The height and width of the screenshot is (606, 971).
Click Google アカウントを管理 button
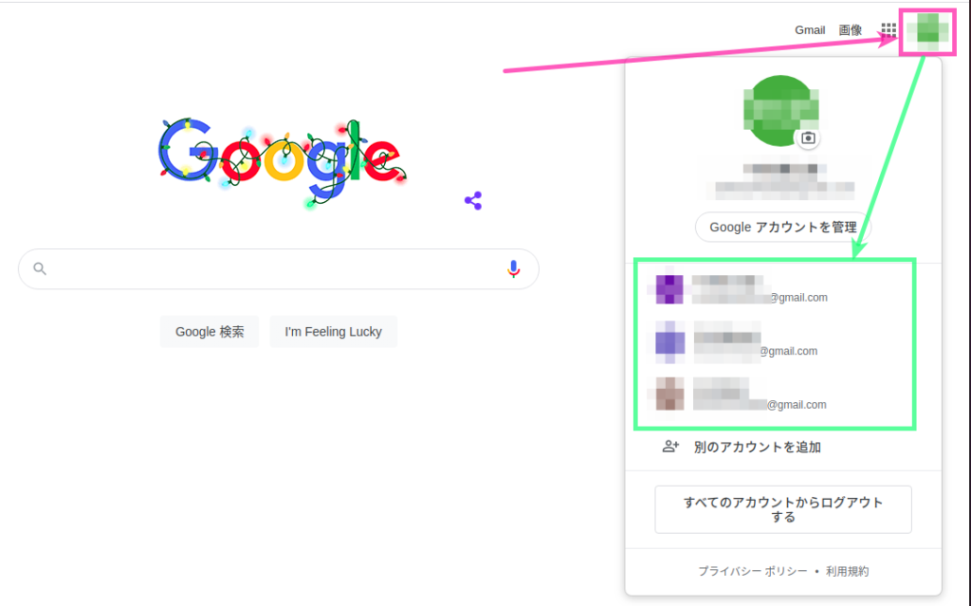(x=782, y=228)
